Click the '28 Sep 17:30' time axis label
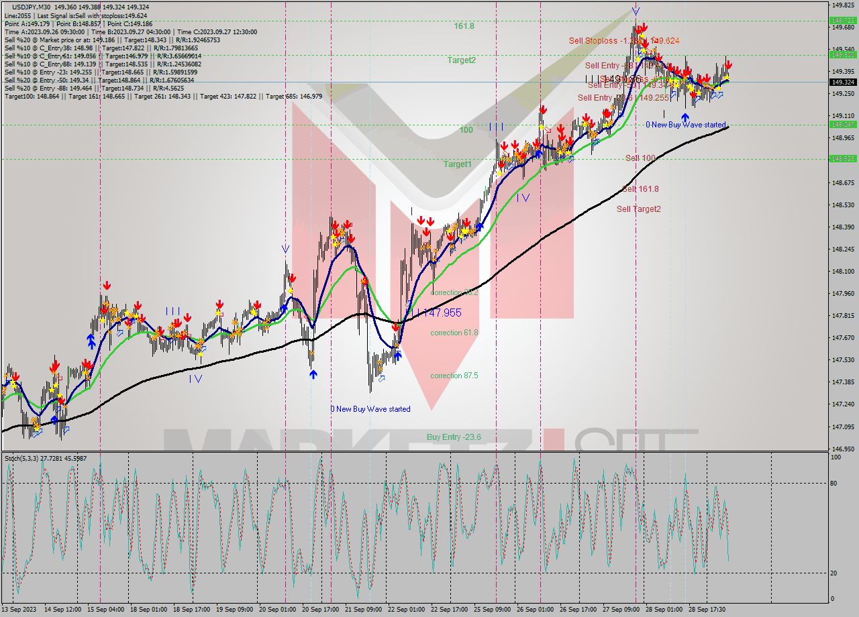Screen dimensions: 859x617 click(707, 610)
